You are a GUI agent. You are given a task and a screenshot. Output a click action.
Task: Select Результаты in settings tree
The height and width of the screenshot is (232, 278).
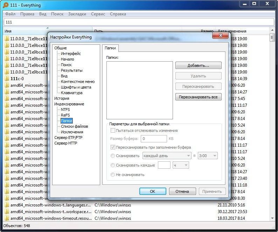tap(72, 70)
